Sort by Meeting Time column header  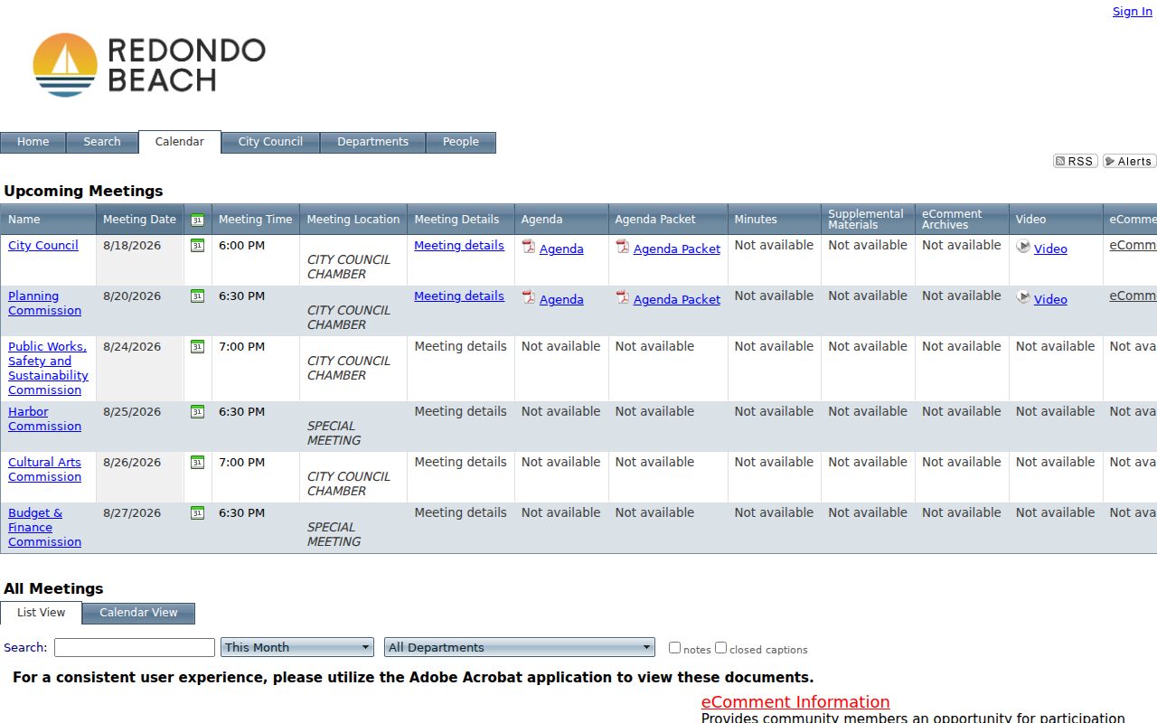click(256, 220)
